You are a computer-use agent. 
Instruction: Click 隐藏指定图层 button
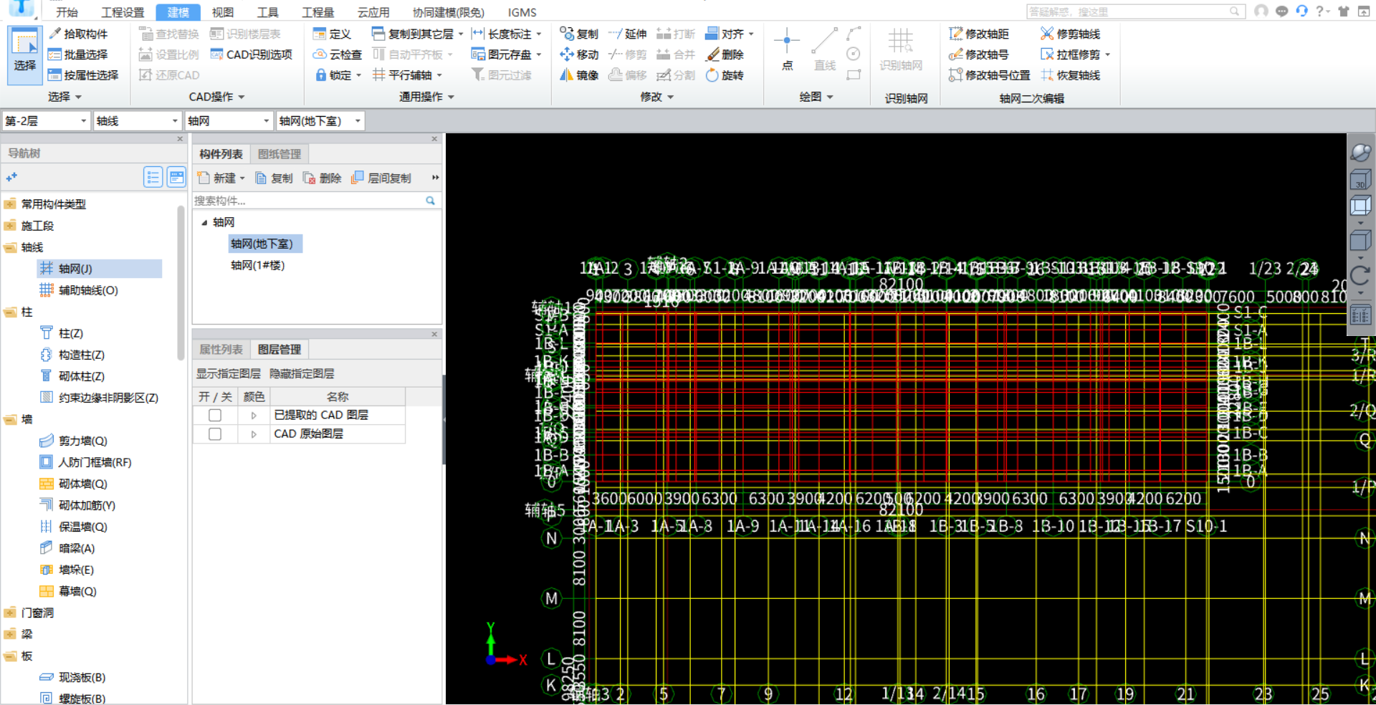tap(302, 374)
